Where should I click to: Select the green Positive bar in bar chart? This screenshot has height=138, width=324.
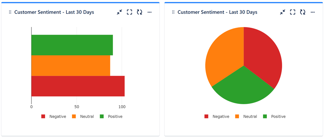click(72, 45)
